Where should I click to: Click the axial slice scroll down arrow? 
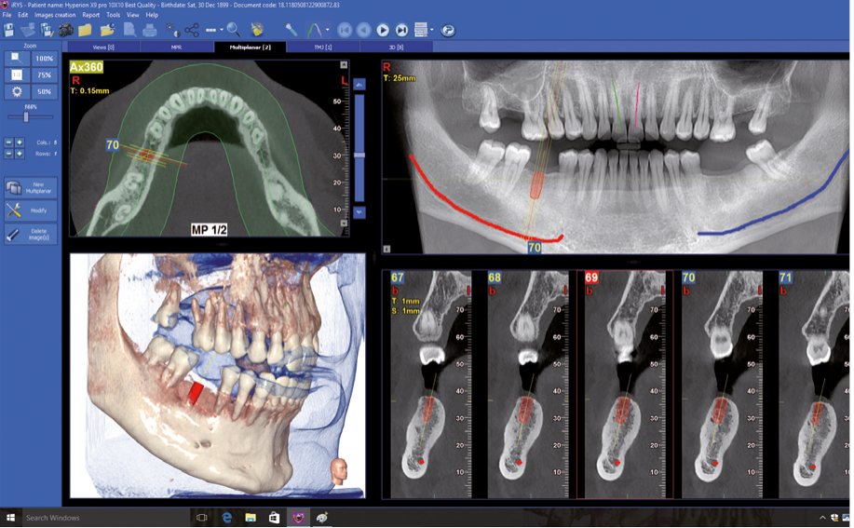pyautogui.click(x=359, y=212)
